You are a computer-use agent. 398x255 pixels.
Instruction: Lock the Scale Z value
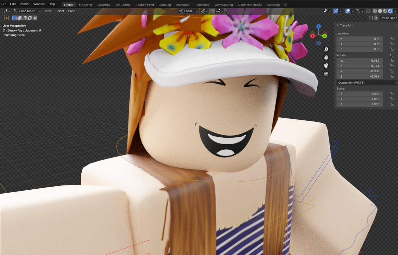coord(392,104)
